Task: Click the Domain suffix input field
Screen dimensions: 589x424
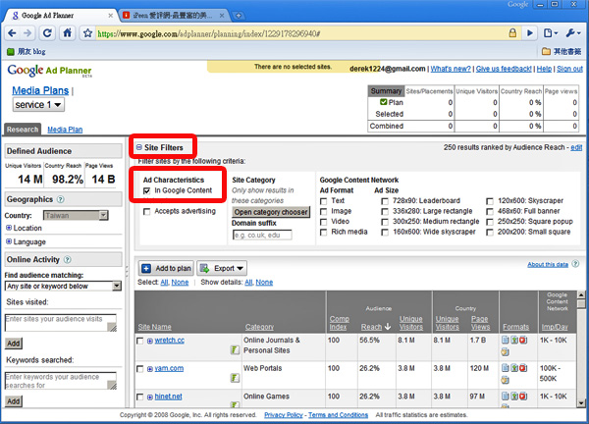Action: point(262,236)
